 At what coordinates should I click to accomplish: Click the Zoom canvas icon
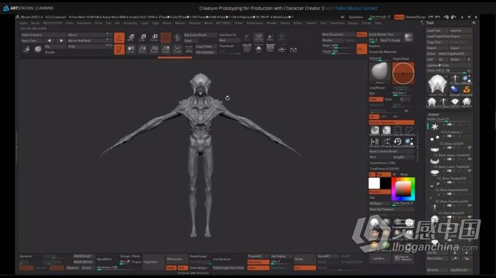click(x=142, y=49)
